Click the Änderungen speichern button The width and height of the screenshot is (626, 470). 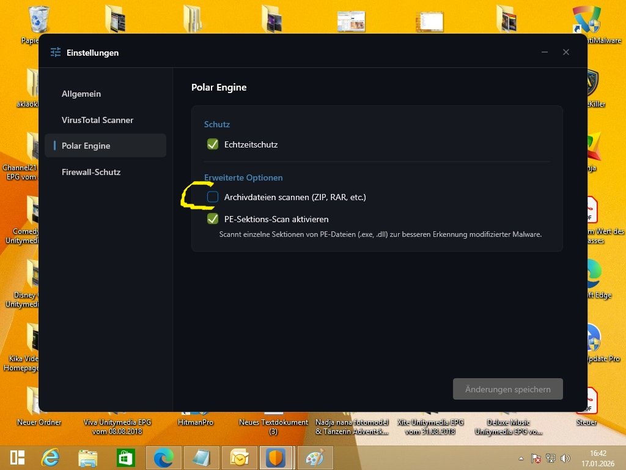[508, 389]
